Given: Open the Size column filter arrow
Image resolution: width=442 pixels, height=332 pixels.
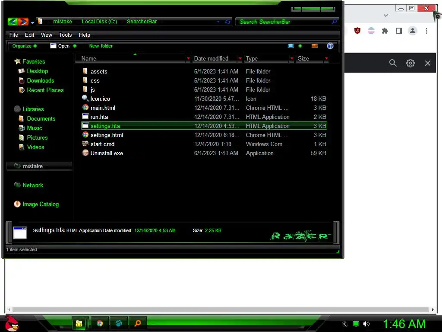Looking at the screenshot, I should (x=326, y=58).
